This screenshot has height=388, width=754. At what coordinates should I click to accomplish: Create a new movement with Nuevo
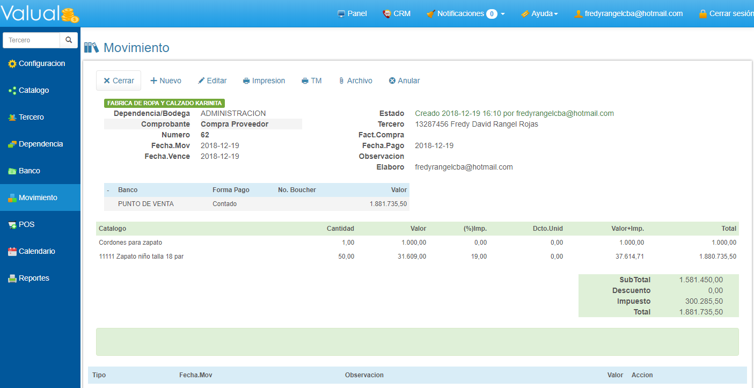(165, 80)
